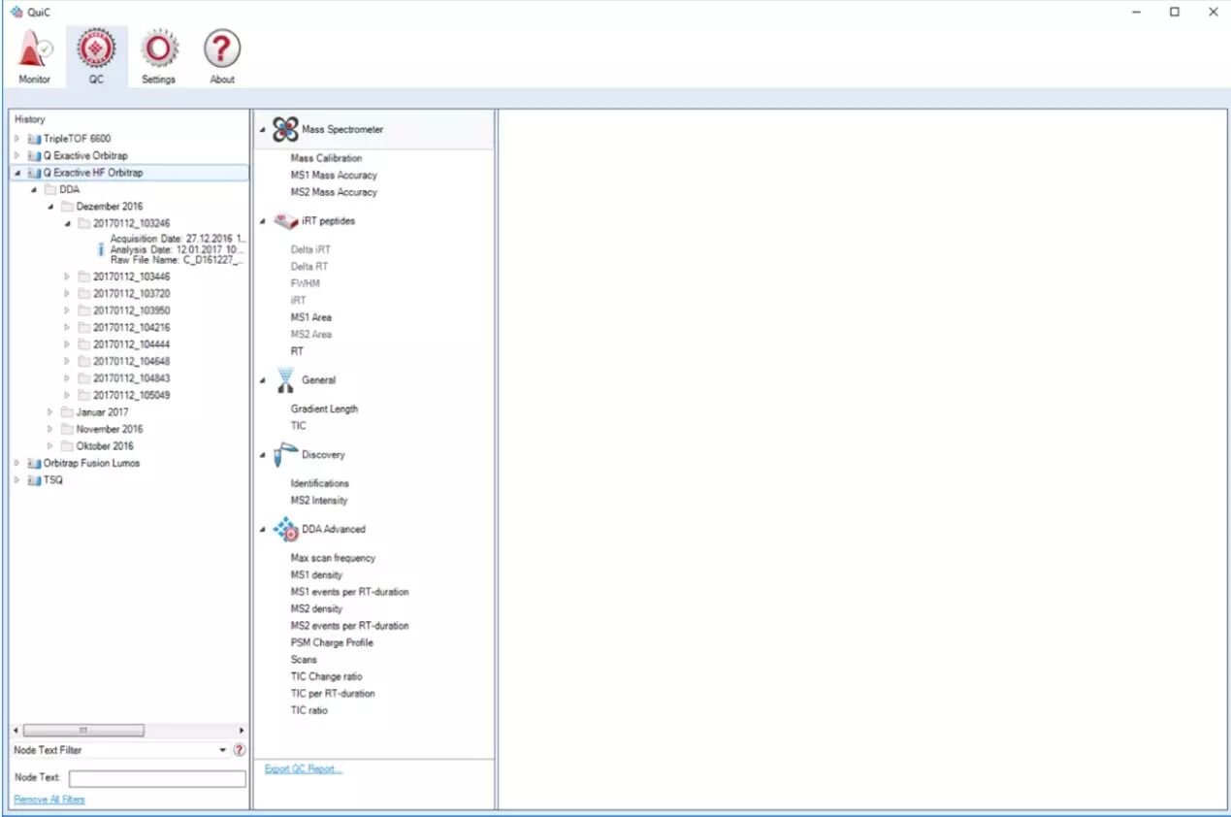This screenshot has width=1231, height=817.
Task: Expand the 20170112_103446 run folder
Action: pyautogui.click(x=67, y=277)
